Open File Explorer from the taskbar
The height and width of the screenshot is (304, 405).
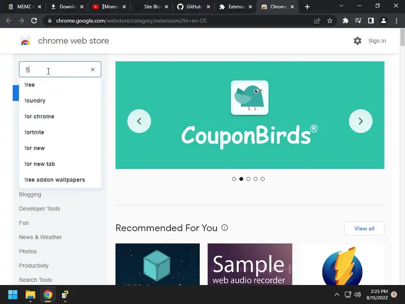click(30, 294)
